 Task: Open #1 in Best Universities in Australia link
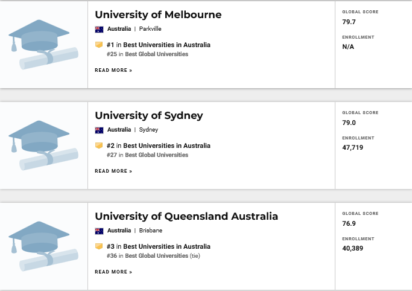[x=159, y=45]
